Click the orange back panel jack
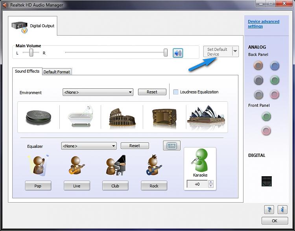The image size is (295, 231). (258, 65)
